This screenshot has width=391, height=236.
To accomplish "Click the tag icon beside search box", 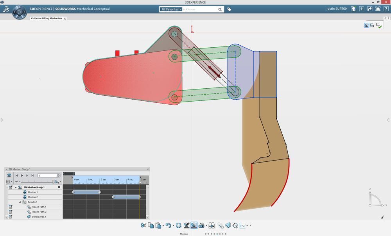I will (229, 9).
